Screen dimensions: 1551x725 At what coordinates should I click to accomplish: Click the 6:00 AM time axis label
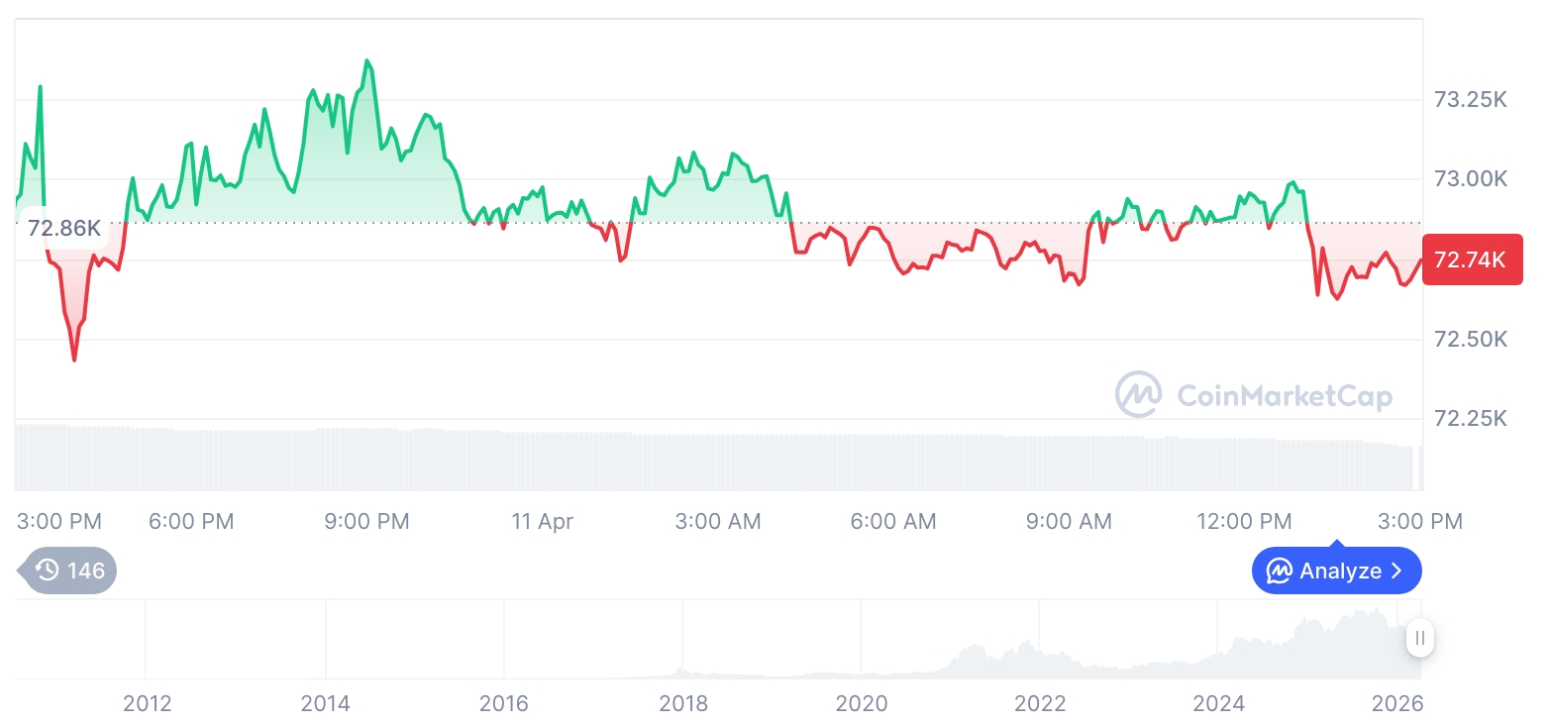pyautogui.click(x=893, y=521)
